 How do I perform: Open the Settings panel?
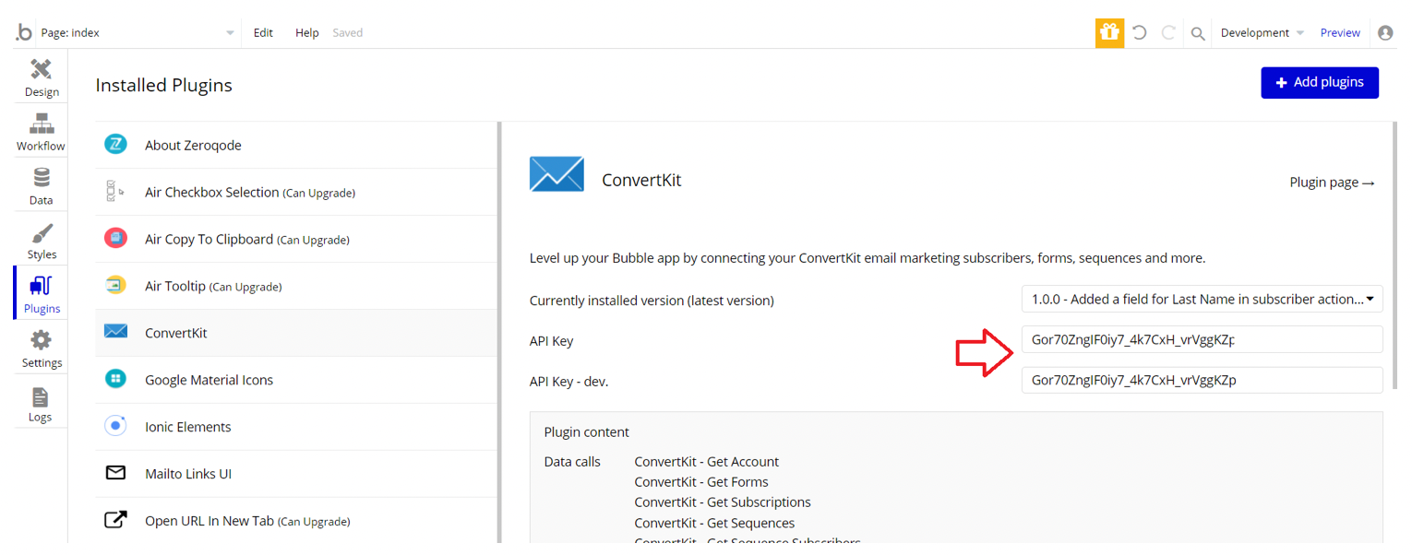tap(41, 348)
